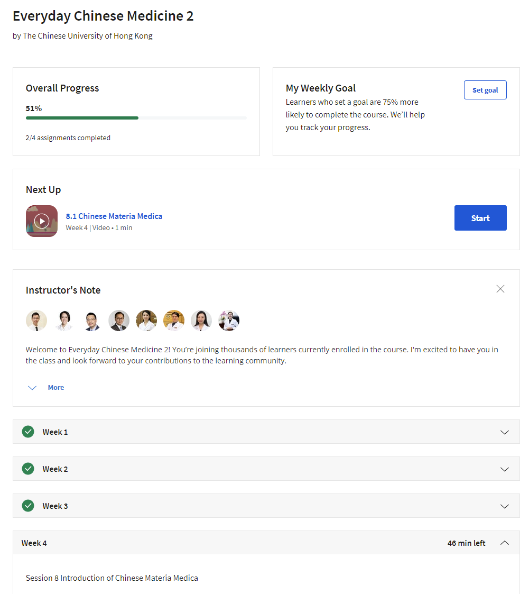Click the Session 8 Introduction heading
Image resolution: width=520 pixels, height=594 pixels.
pos(112,578)
